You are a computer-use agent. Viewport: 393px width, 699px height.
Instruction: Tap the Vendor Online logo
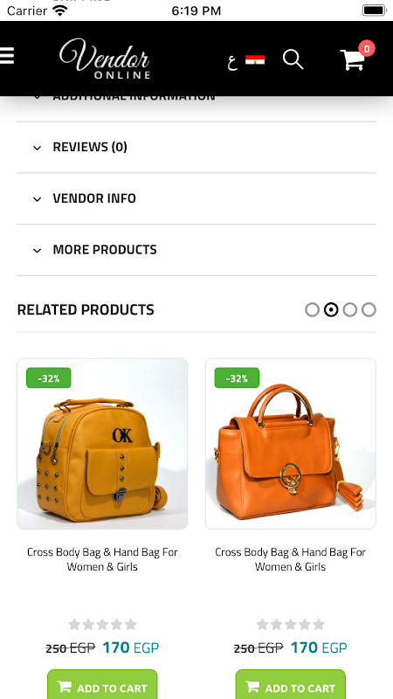(105, 59)
